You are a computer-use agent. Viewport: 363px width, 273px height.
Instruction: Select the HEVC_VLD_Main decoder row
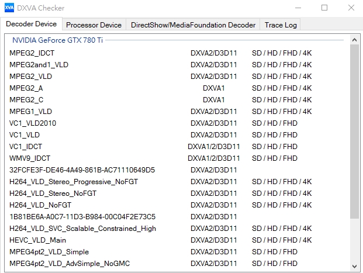click(38, 240)
